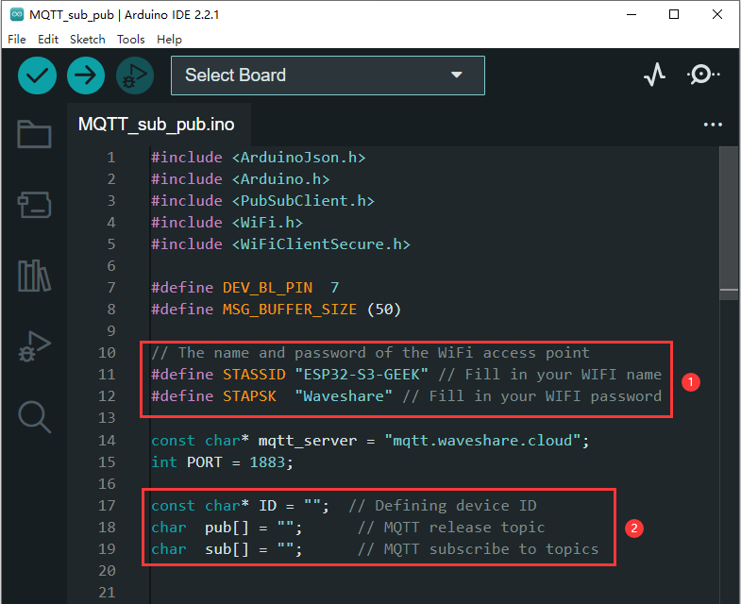Place cursor on the mqtt_server line
741x604 pixels.
(378, 440)
